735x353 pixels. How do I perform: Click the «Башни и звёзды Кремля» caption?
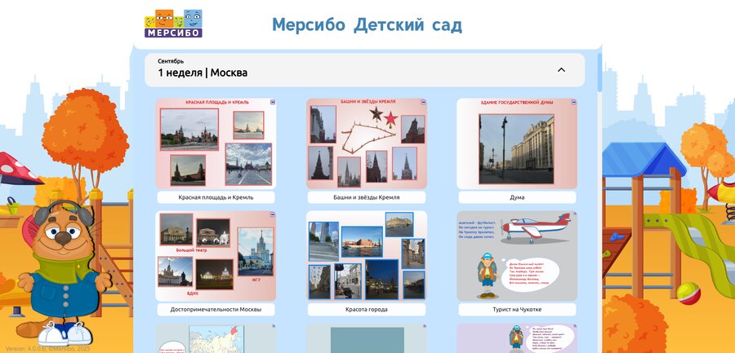point(367,197)
